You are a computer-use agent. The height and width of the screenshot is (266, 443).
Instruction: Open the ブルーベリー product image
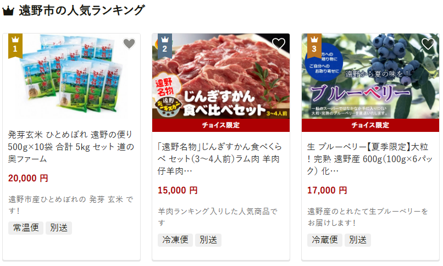point(370,76)
